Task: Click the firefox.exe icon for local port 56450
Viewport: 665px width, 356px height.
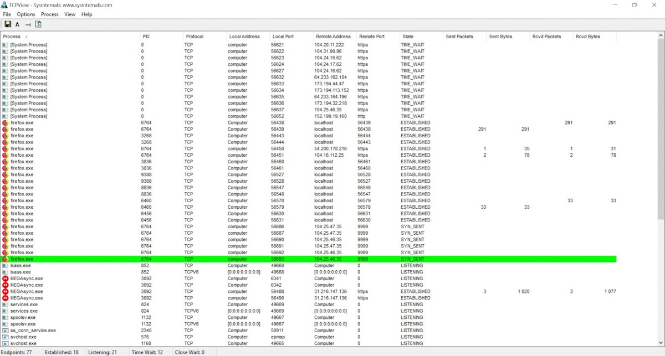Action: (5, 149)
